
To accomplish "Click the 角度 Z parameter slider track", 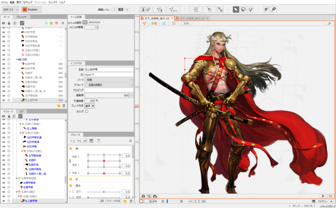I will pyautogui.click(x=104, y=173).
